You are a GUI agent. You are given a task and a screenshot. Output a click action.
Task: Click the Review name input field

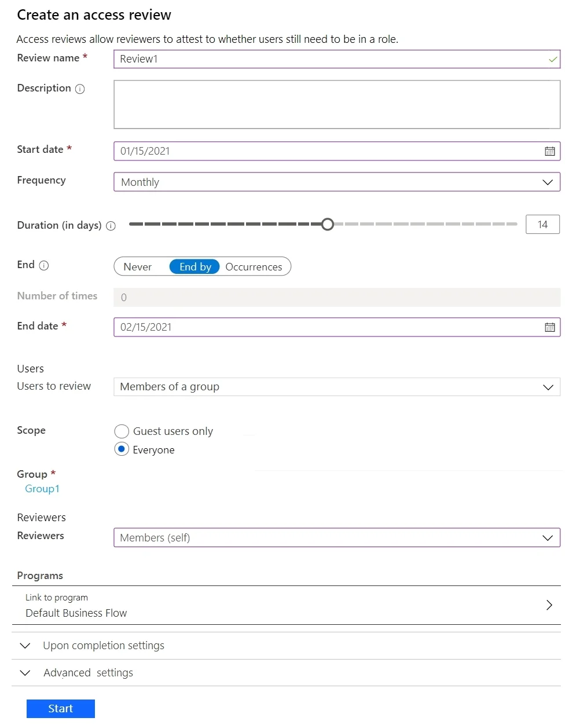(x=337, y=59)
